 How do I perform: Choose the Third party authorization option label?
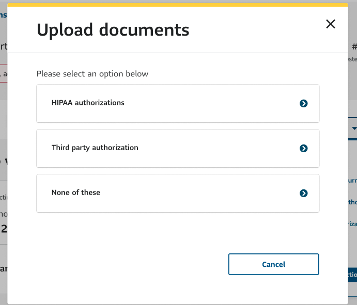(95, 148)
